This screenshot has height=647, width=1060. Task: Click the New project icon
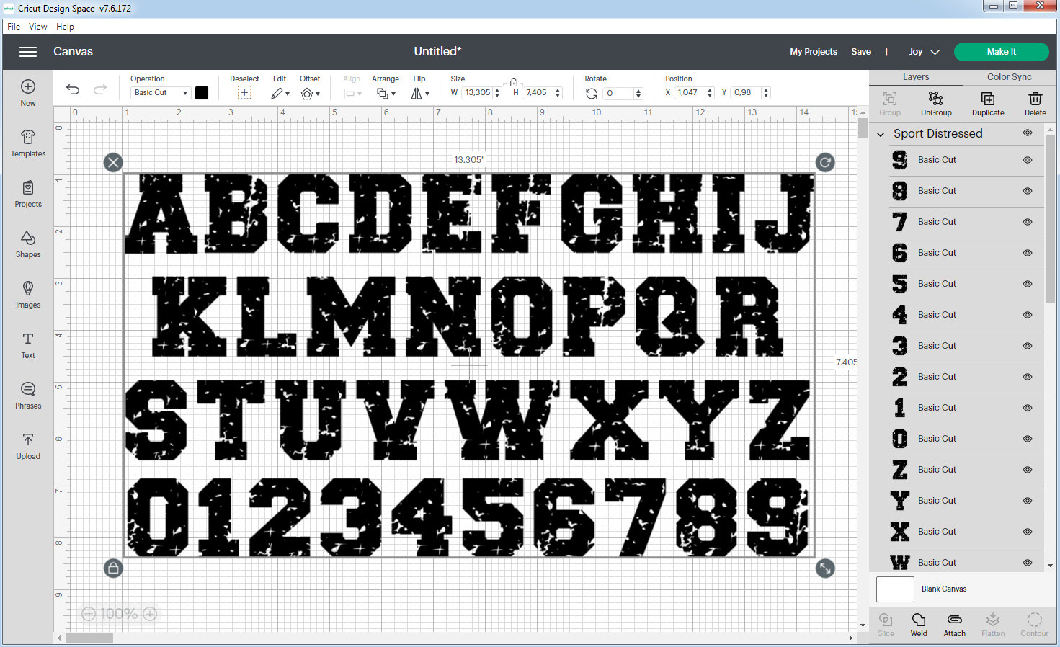28,87
